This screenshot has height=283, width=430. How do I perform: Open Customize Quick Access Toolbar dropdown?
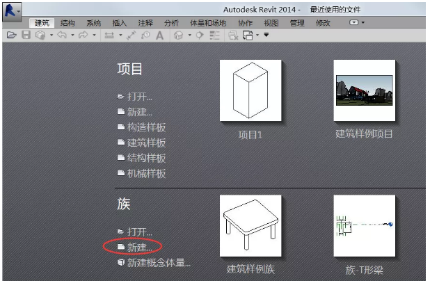pyautogui.click(x=266, y=35)
